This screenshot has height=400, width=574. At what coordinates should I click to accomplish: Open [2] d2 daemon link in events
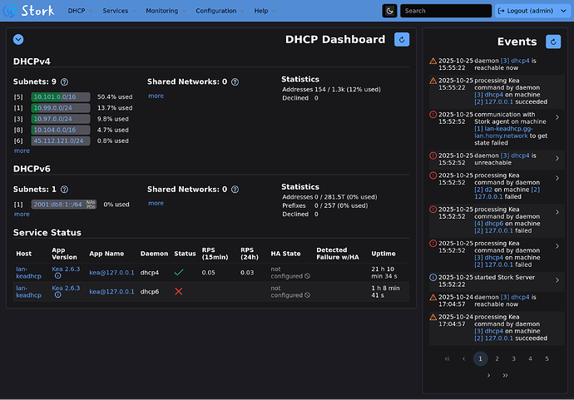tap(483, 190)
